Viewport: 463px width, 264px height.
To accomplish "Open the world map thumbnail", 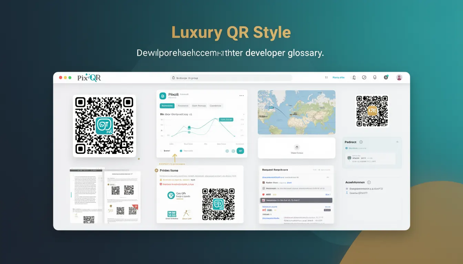I will click(x=297, y=112).
